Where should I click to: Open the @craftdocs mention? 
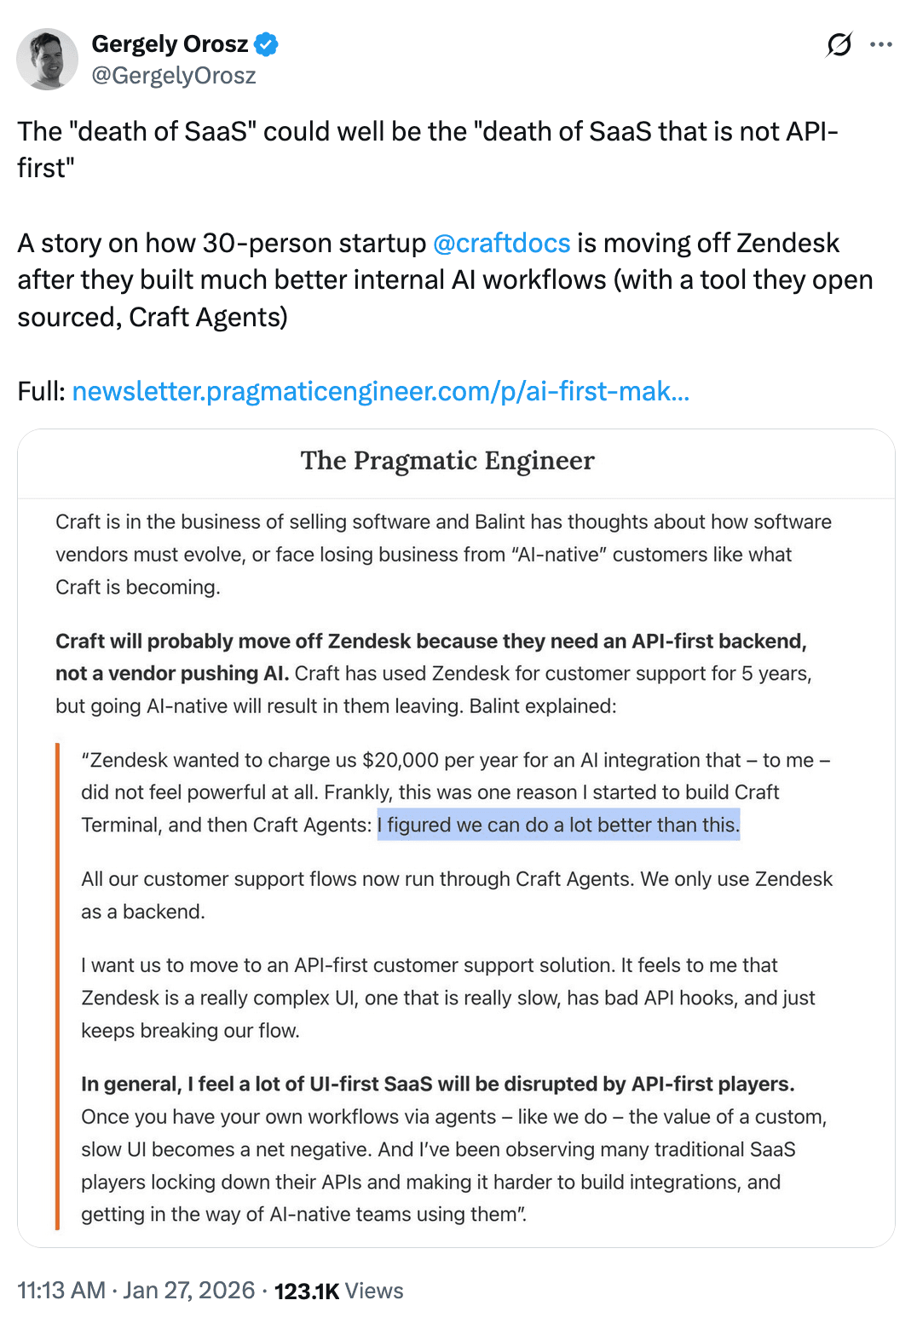point(501,244)
